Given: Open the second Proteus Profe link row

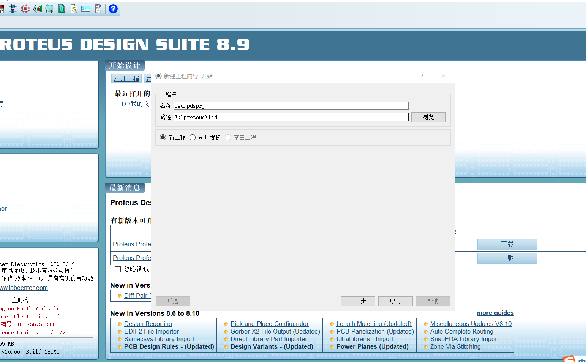Looking at the screenshot, I should [132, 258].
